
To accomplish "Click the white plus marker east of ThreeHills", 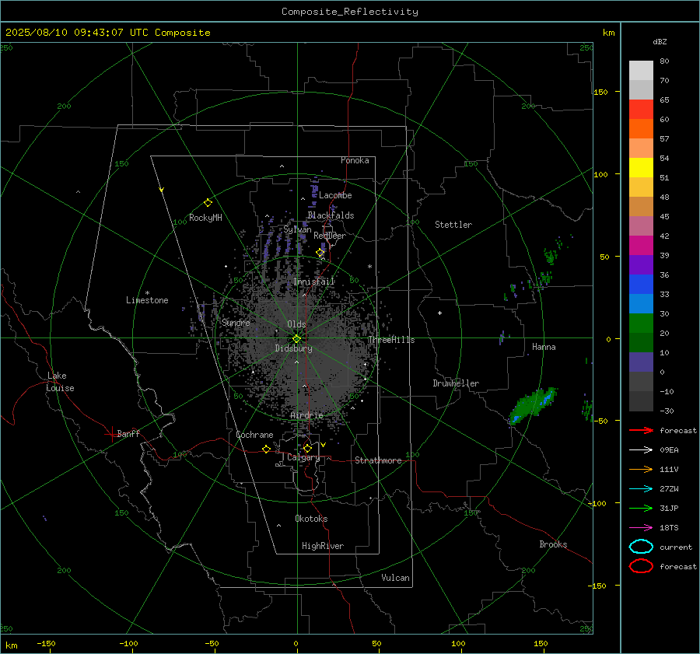I will pos(439,313).
